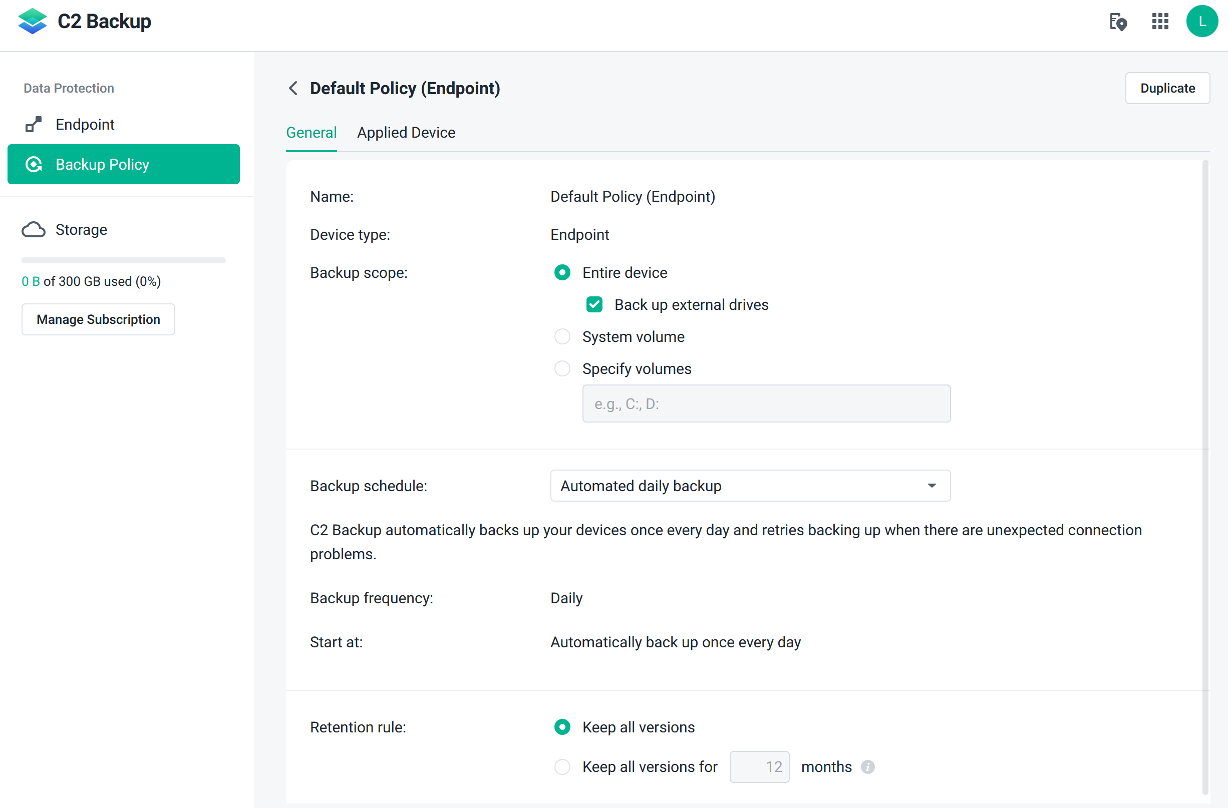
Task: Select Entire device backup scope
Action: click(562, 272)
